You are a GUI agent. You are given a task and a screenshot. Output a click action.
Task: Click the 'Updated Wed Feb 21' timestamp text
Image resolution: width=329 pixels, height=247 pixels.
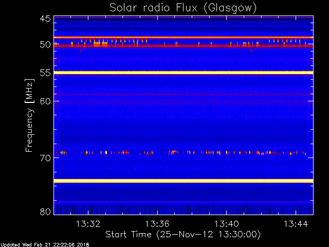(45, 245)
